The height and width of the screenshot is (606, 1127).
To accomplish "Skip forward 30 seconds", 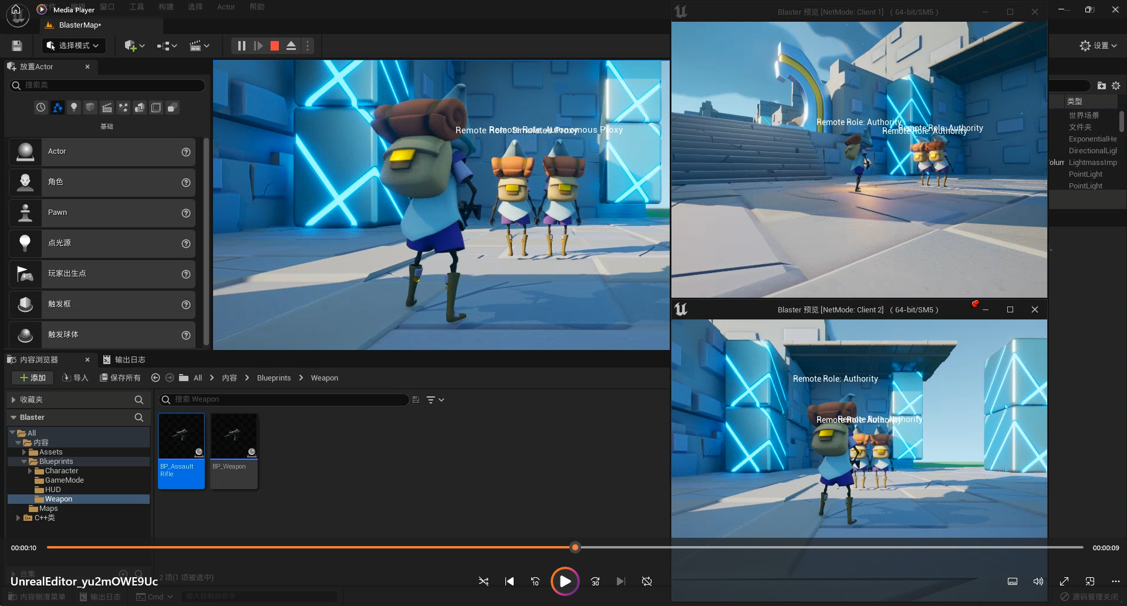I will (x=595, y=581).
